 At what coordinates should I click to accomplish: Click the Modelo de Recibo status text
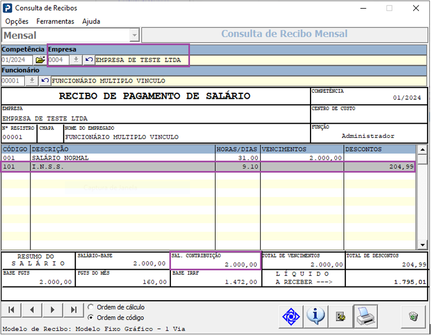(x=94, y=329)
